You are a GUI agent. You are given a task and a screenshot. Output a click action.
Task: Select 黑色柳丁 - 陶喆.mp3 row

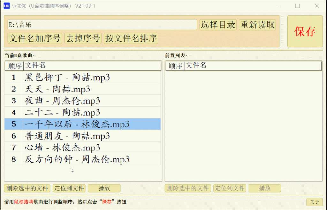click(x=83, y=77)
